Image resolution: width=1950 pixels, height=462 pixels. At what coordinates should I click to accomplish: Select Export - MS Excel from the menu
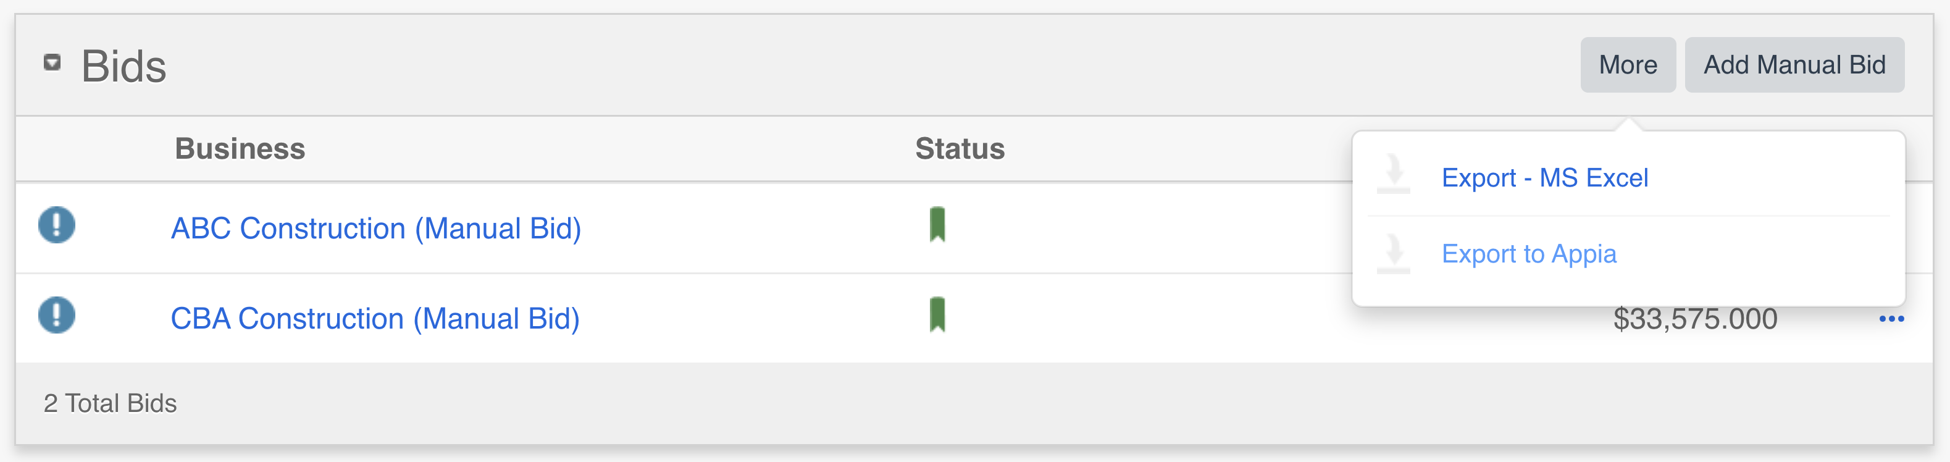click(x=1544, y=178)
